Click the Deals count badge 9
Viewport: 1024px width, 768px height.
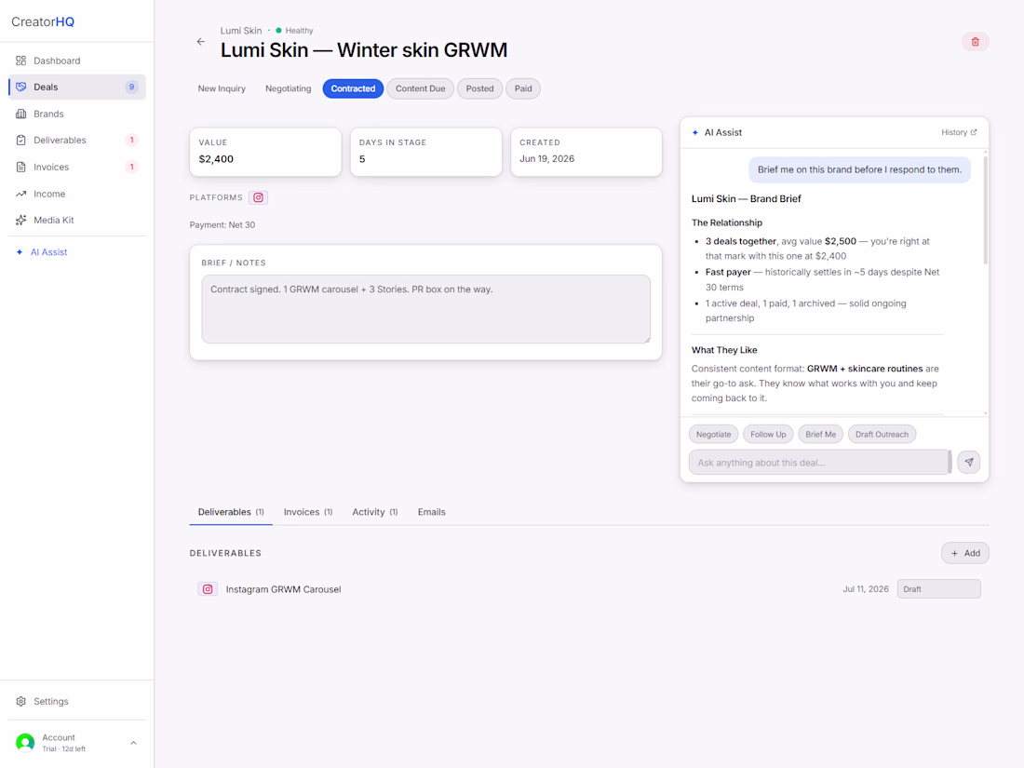pyautogui.click(x=131, y=87)
